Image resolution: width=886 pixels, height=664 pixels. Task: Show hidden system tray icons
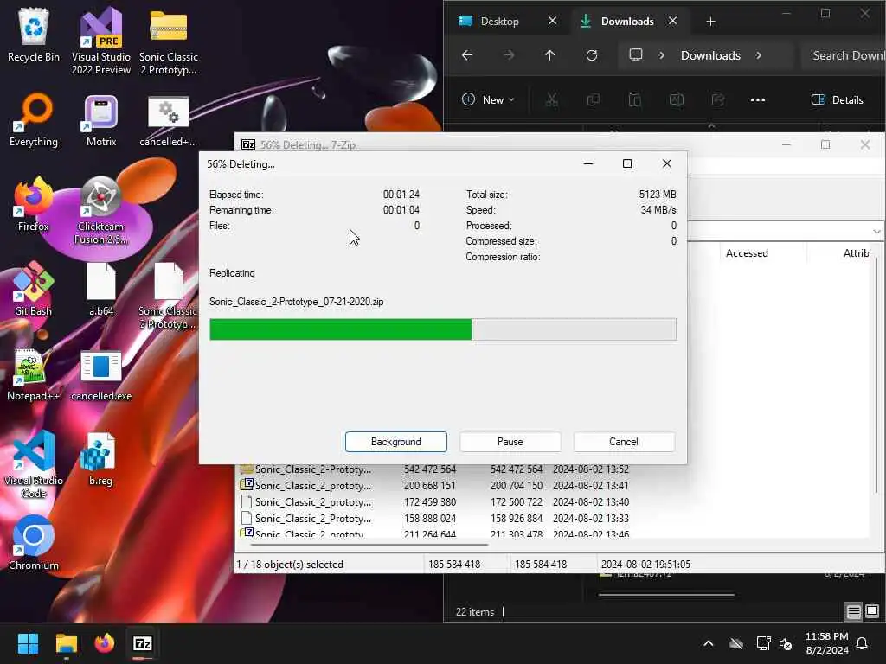[708, 643]
